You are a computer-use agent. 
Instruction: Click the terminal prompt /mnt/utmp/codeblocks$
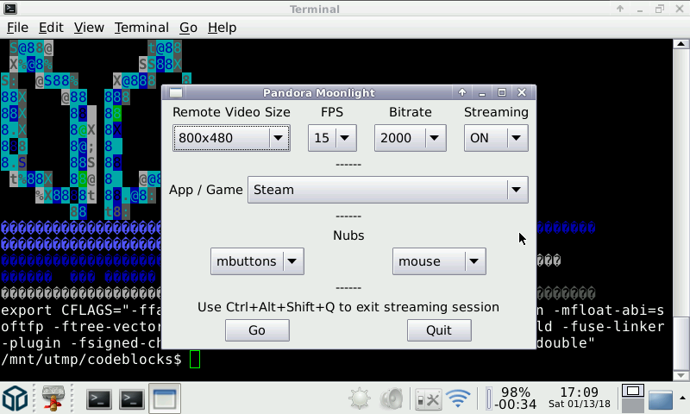pyautogui.click(x=91, y=360)
